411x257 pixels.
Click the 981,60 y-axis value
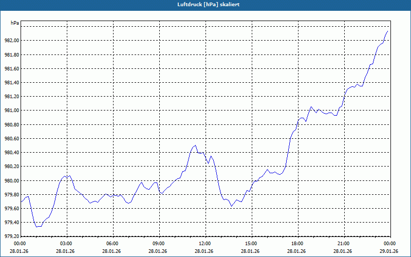[12, 68]
